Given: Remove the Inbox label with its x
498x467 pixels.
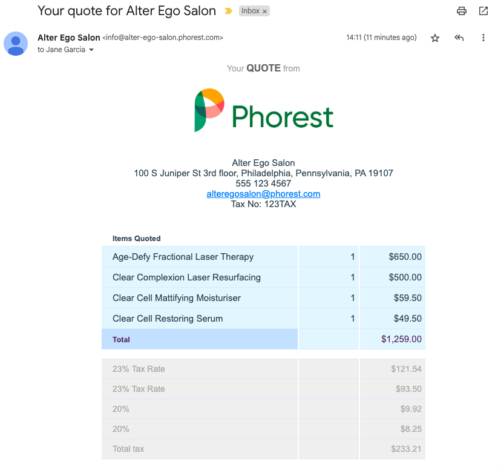Looking at the screenshot, I should (x=264, y=12).
